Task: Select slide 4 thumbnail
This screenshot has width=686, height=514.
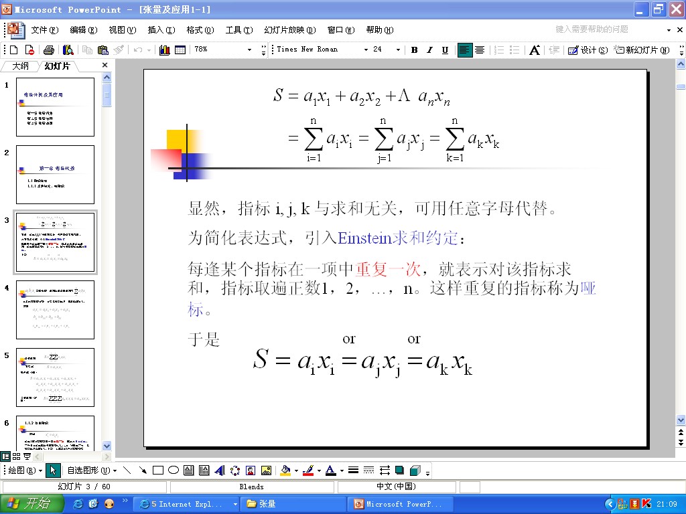Action: click(55, 309)
